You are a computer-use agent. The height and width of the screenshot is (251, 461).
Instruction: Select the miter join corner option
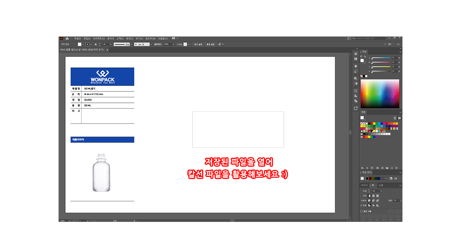click(369, 200)
